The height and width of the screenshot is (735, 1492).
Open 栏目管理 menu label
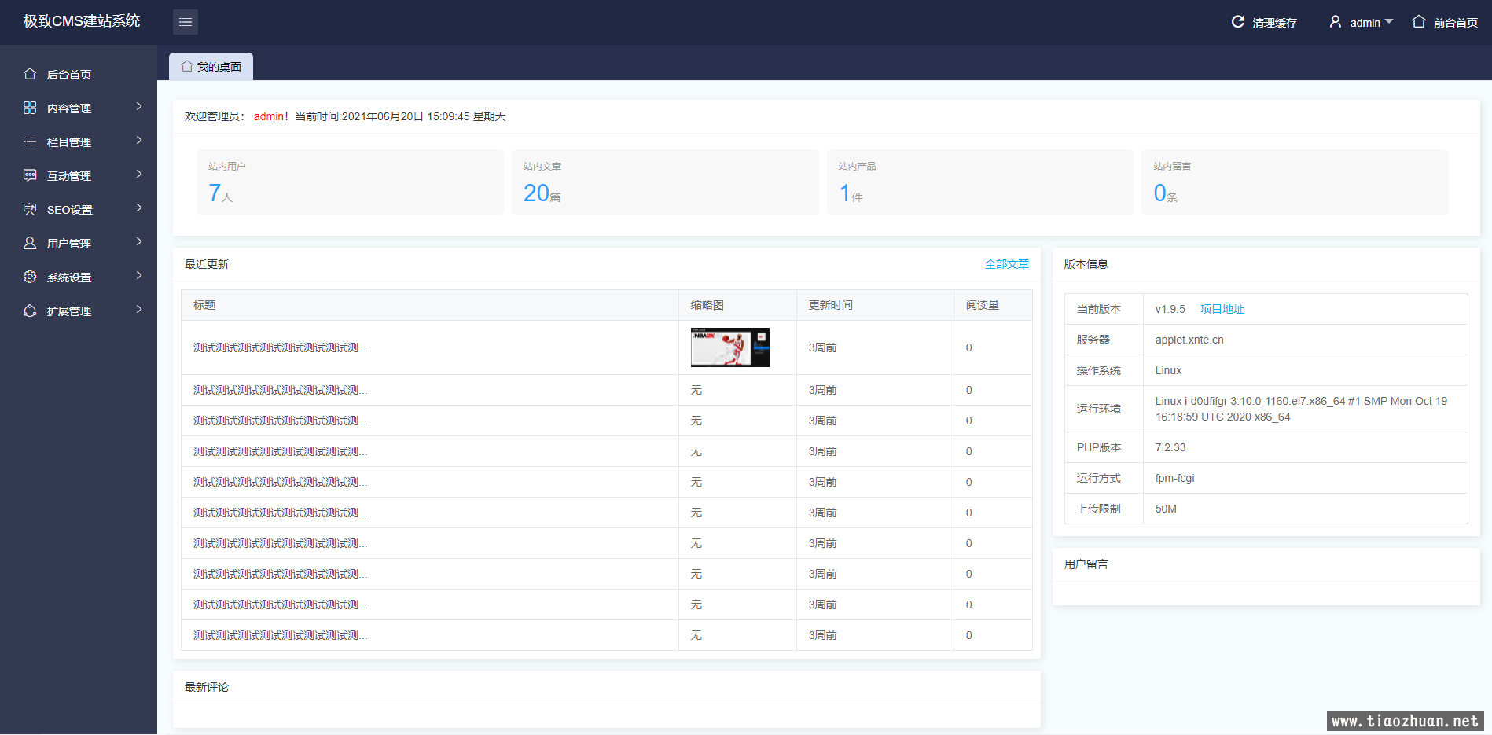(69, 142)
